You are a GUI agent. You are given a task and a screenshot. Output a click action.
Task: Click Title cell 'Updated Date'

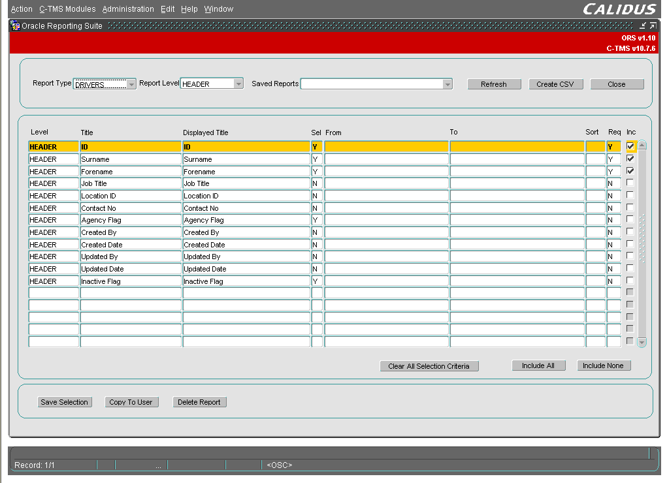[x=131, y=269]
